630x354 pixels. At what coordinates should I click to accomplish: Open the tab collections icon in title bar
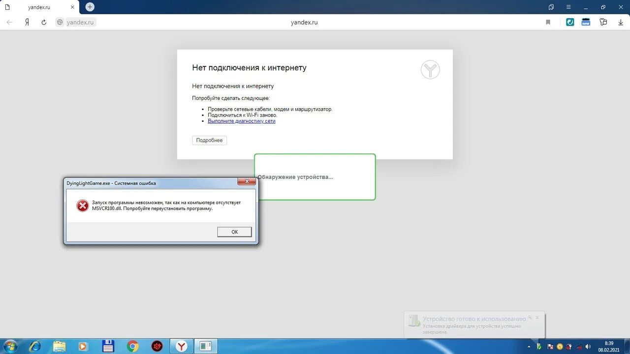tap(551, 7)
